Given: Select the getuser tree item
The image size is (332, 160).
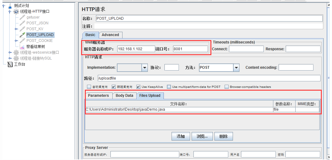Looking at the screenshot, I should tap(33, 17).
